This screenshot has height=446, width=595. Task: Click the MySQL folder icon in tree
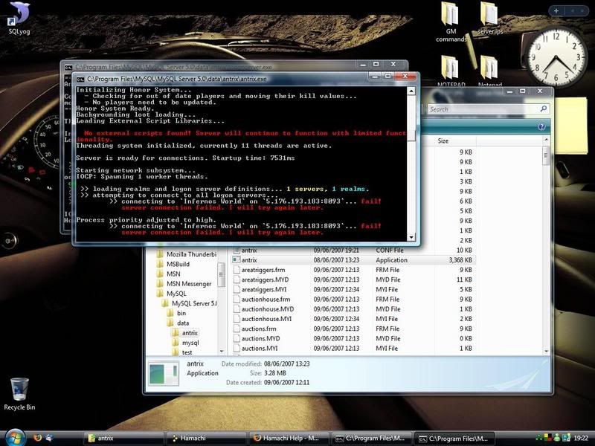(x=160, y=294)
